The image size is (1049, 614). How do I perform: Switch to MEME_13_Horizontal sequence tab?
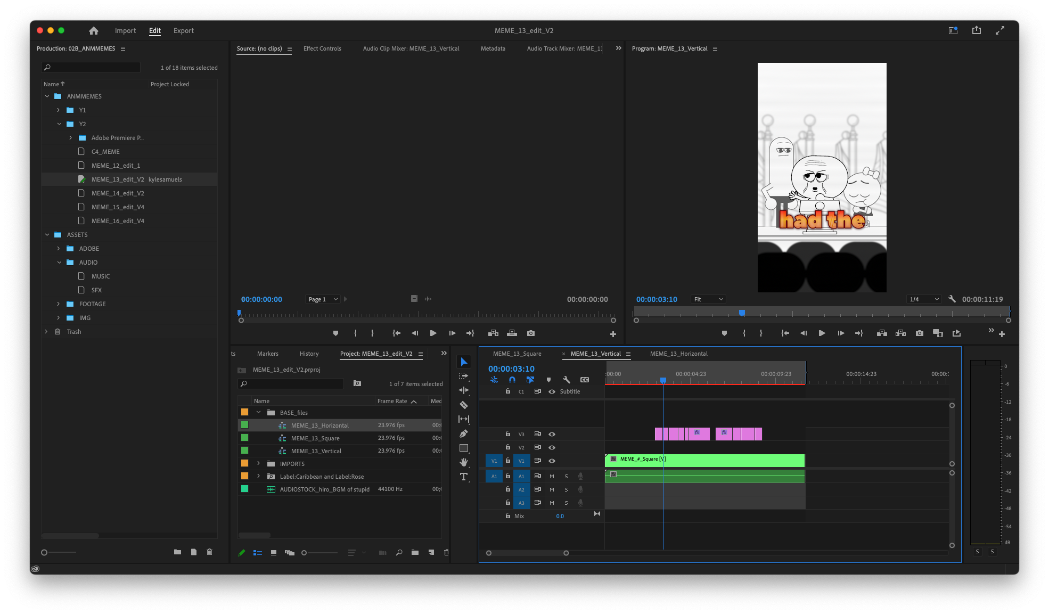679,354
